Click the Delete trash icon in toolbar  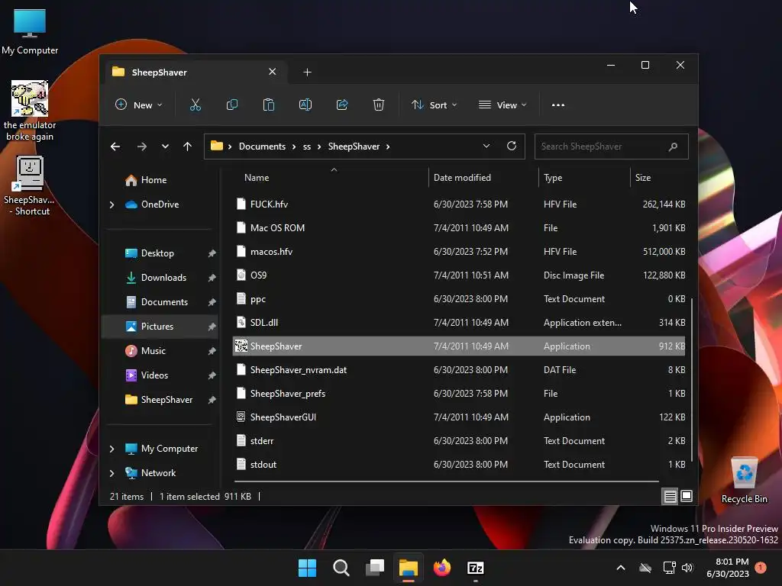pyautogui.click(x=379, y=105)
